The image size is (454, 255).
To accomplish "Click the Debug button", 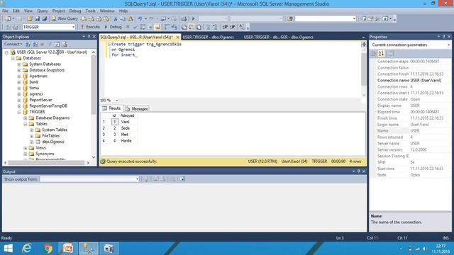I will coord(113,27).
